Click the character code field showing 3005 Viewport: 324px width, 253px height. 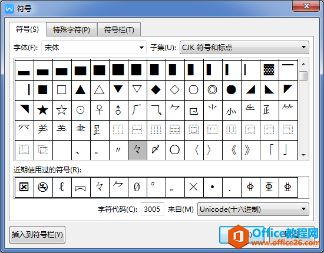[x=153, y=209]
